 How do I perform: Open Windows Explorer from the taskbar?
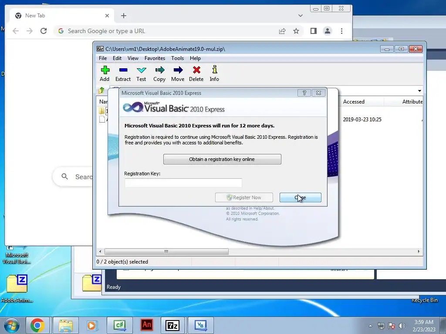66,325
